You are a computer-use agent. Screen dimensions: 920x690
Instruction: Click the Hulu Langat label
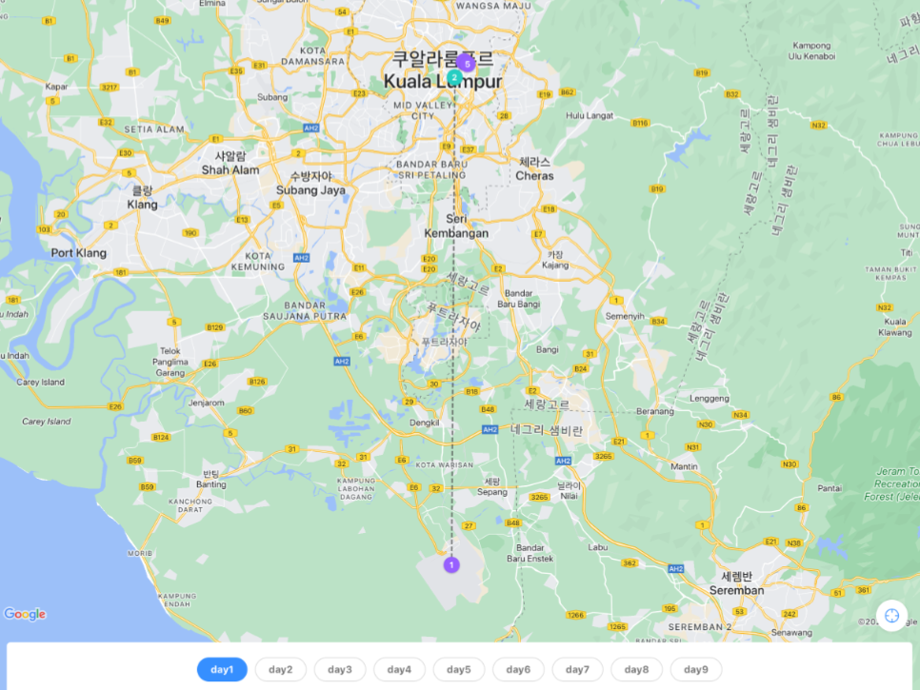(x=590, y=115)
